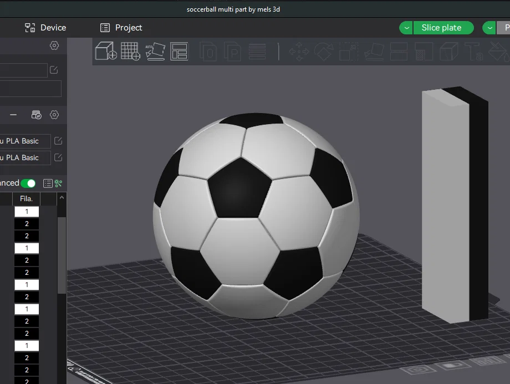
Task: Expand the Print plate dropdown arrow
Action: (x=489, y=28)
